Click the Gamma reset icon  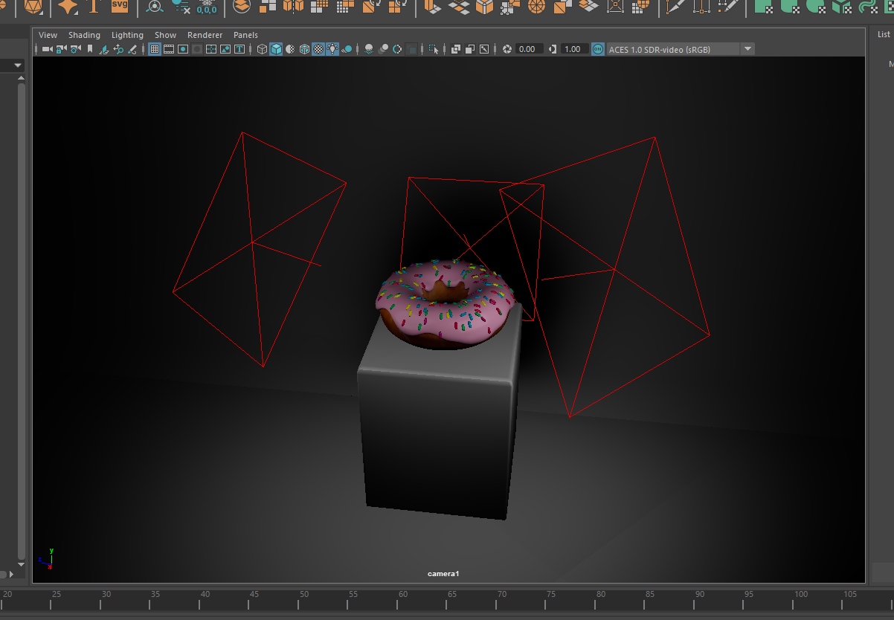click(x=552, y=49)
